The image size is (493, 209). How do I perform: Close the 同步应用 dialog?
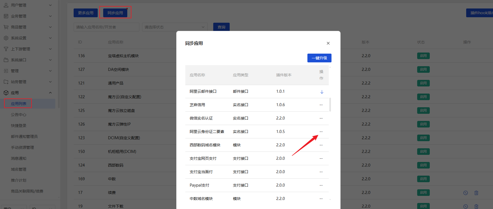pyautogui.click(x=328, y=43)
